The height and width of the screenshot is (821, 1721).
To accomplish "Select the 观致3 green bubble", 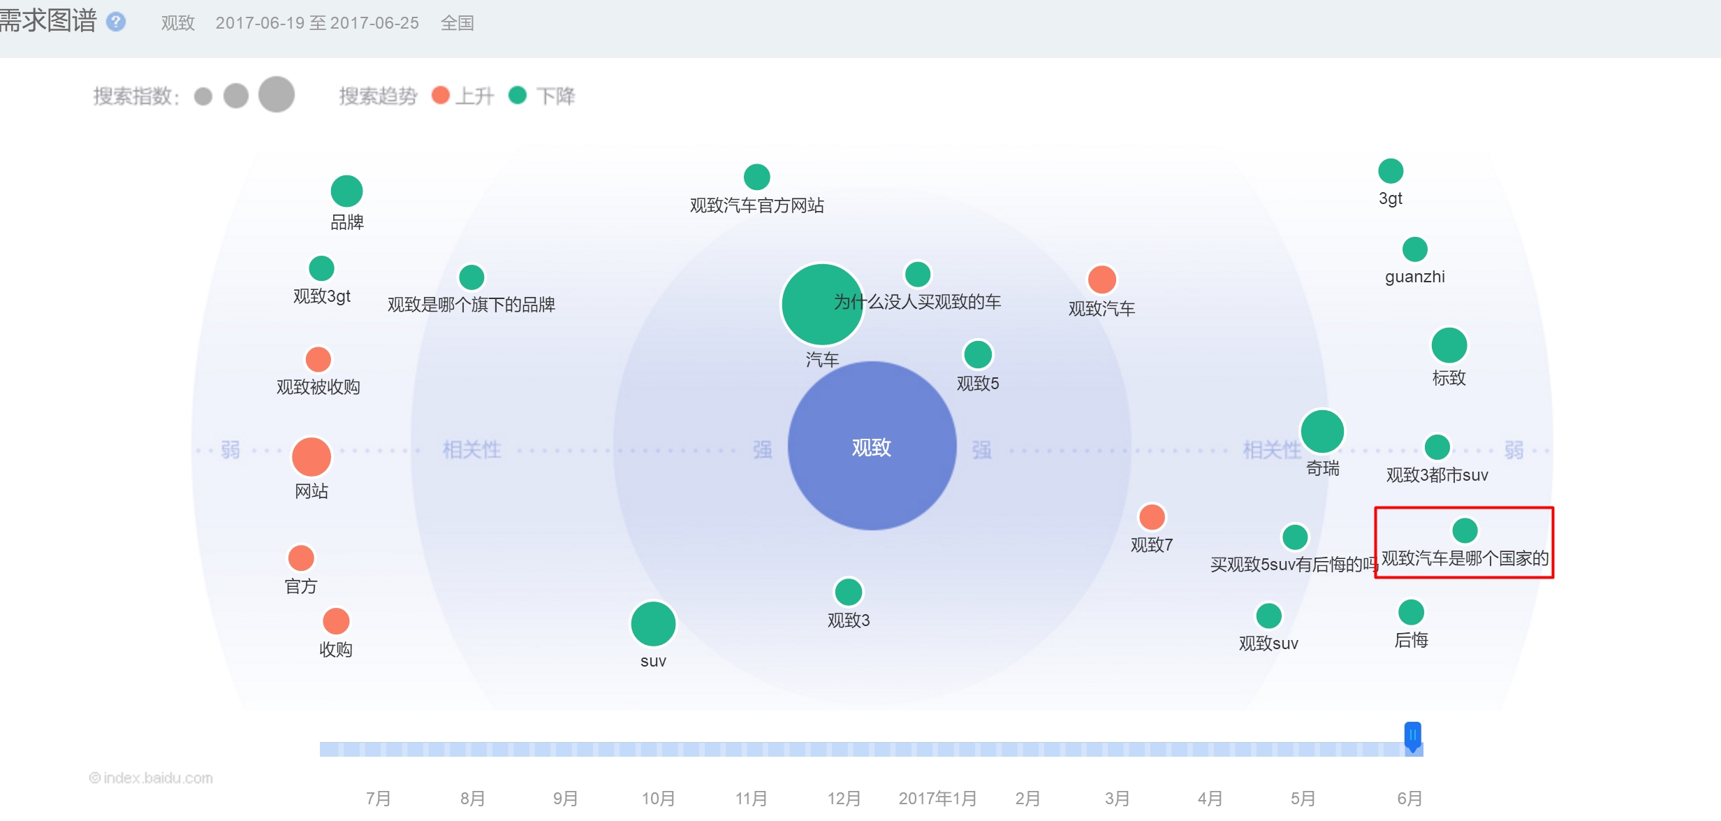I will pos(849,593).
